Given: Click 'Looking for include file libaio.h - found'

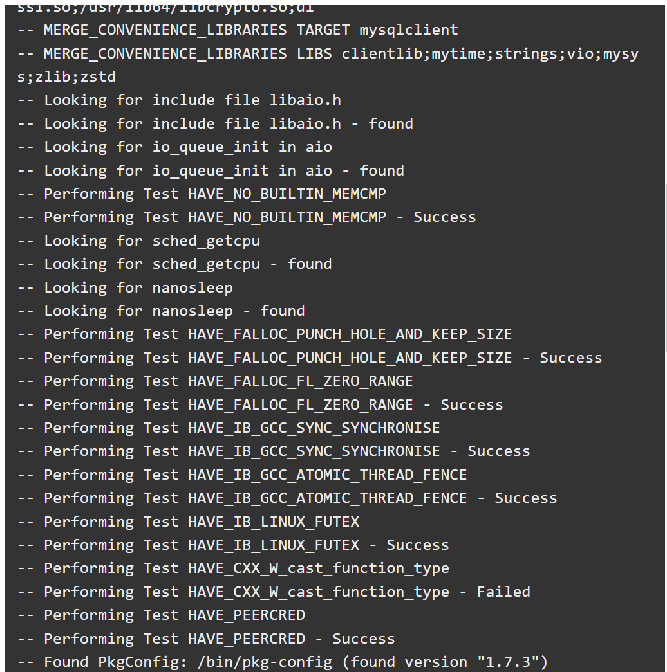Looking at the screenshot, I should tap(215, 123).
